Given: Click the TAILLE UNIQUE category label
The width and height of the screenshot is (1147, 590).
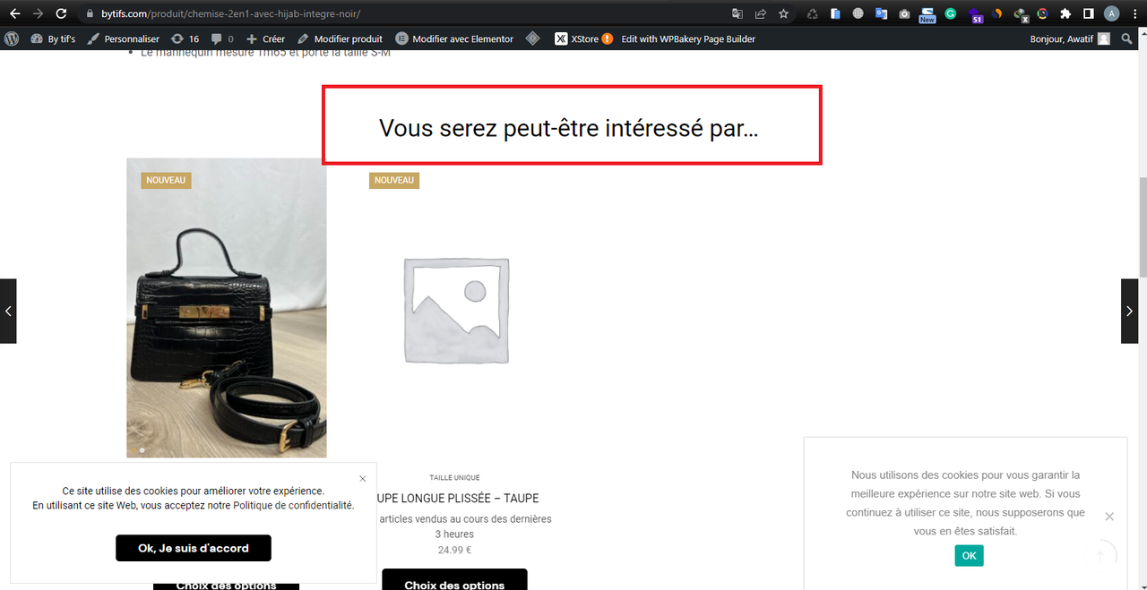Looking at the screenshot, I should click(454, 478).
